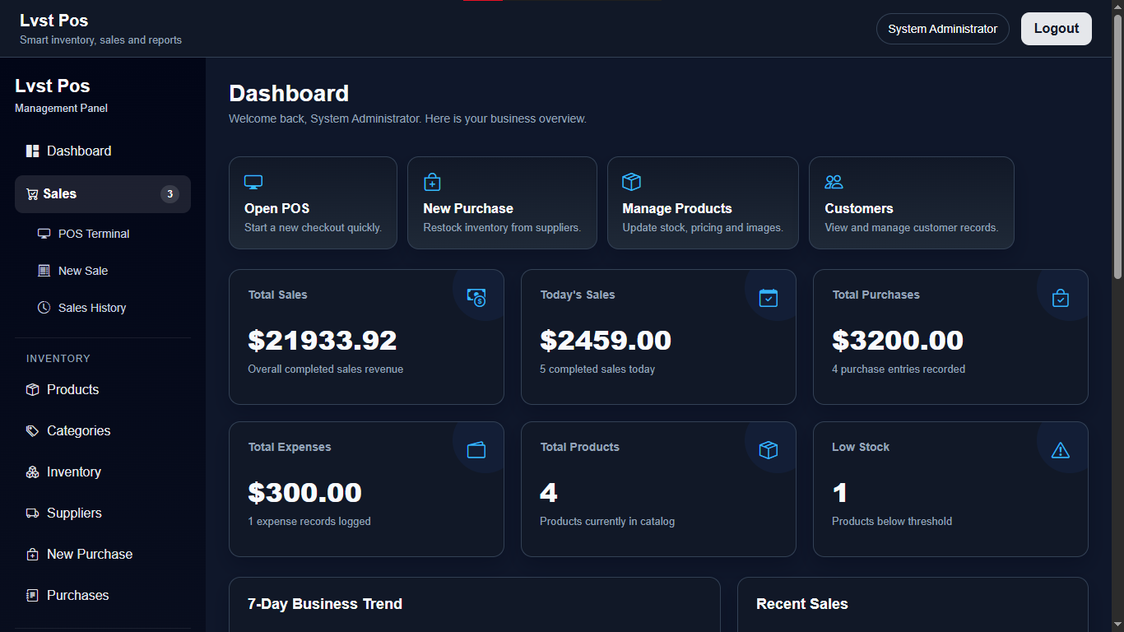Select New Purchase in sidebar menu

tap(103, 555)
